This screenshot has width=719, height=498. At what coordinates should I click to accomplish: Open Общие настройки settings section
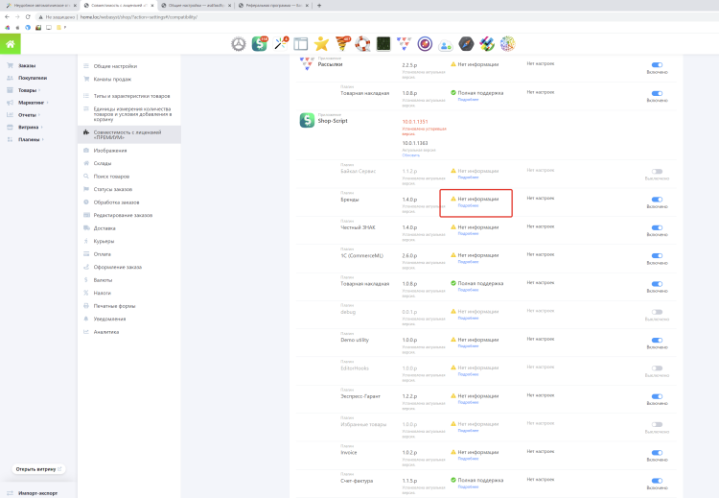point(115,66)
